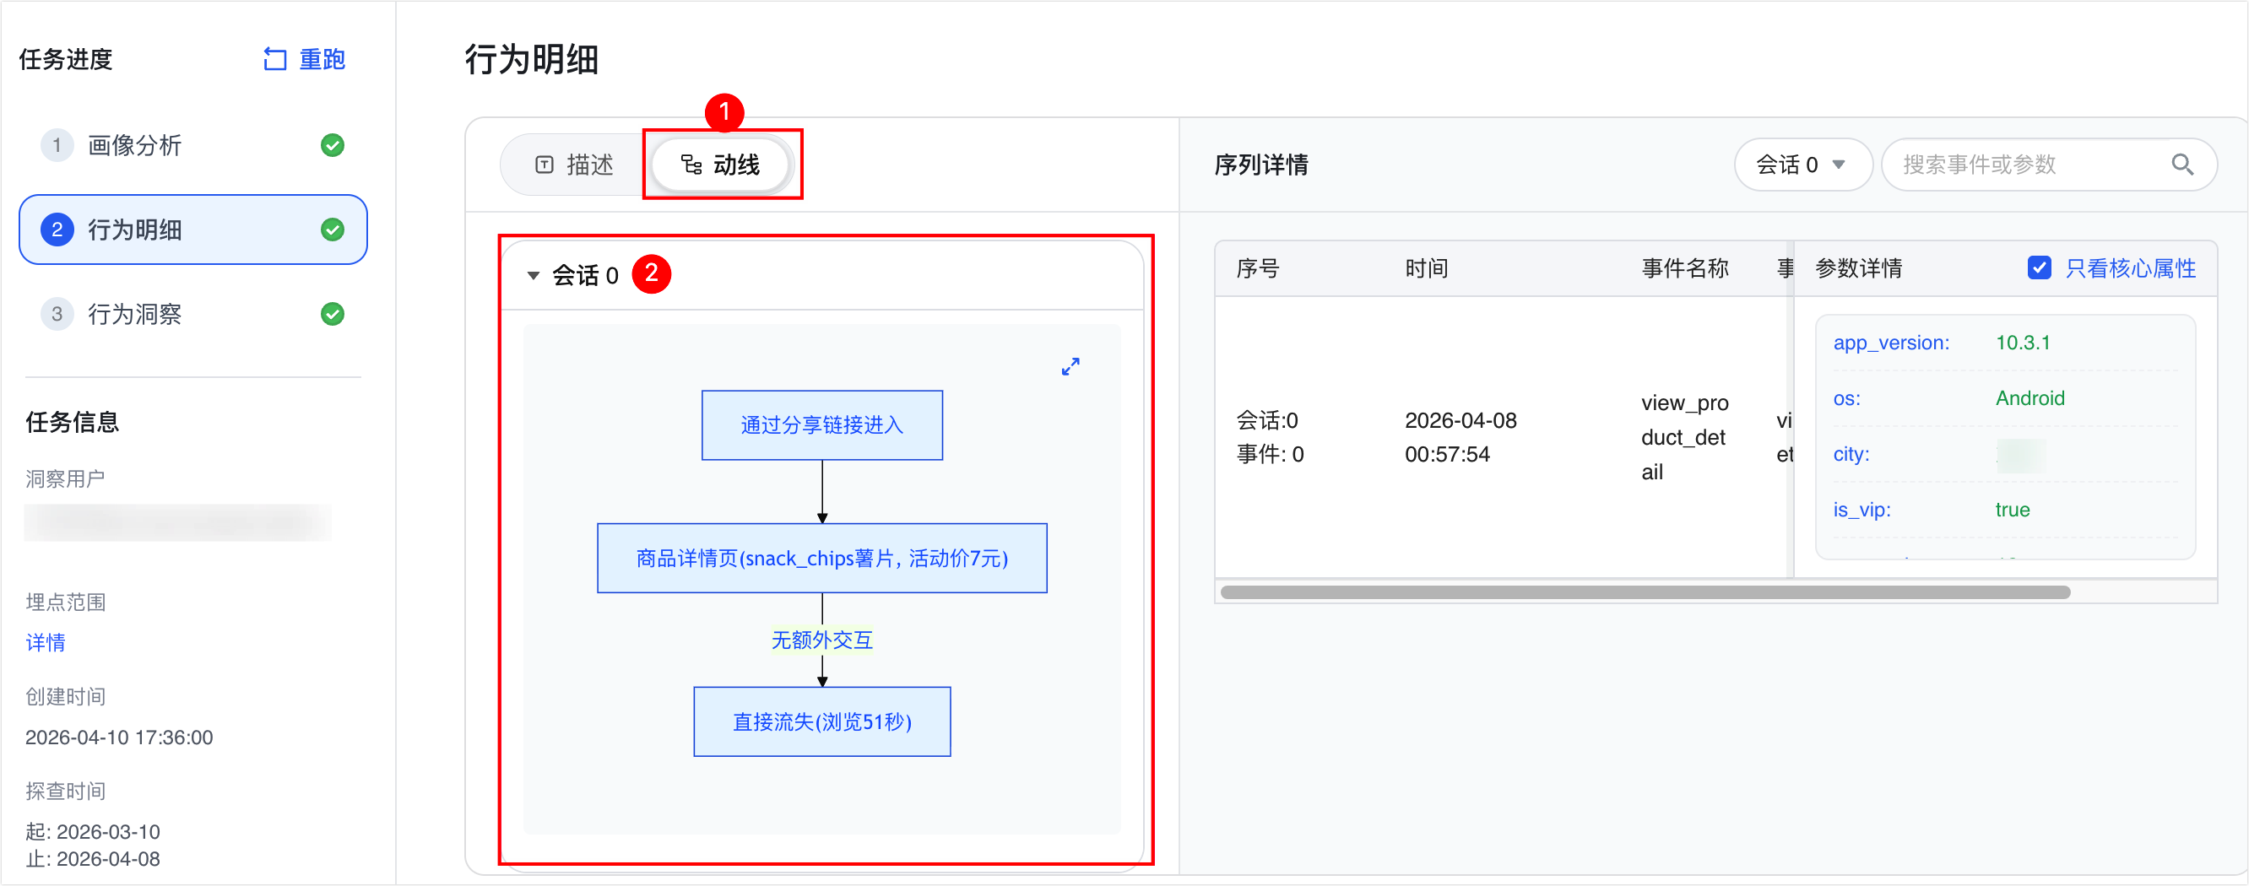Click the app_version value 10.3.1
2249x886 pixels.
coord(2022,343)
